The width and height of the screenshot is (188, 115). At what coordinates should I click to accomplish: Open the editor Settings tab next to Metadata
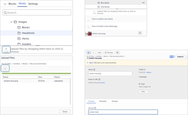pyautogui.click(x=115, y=101)
